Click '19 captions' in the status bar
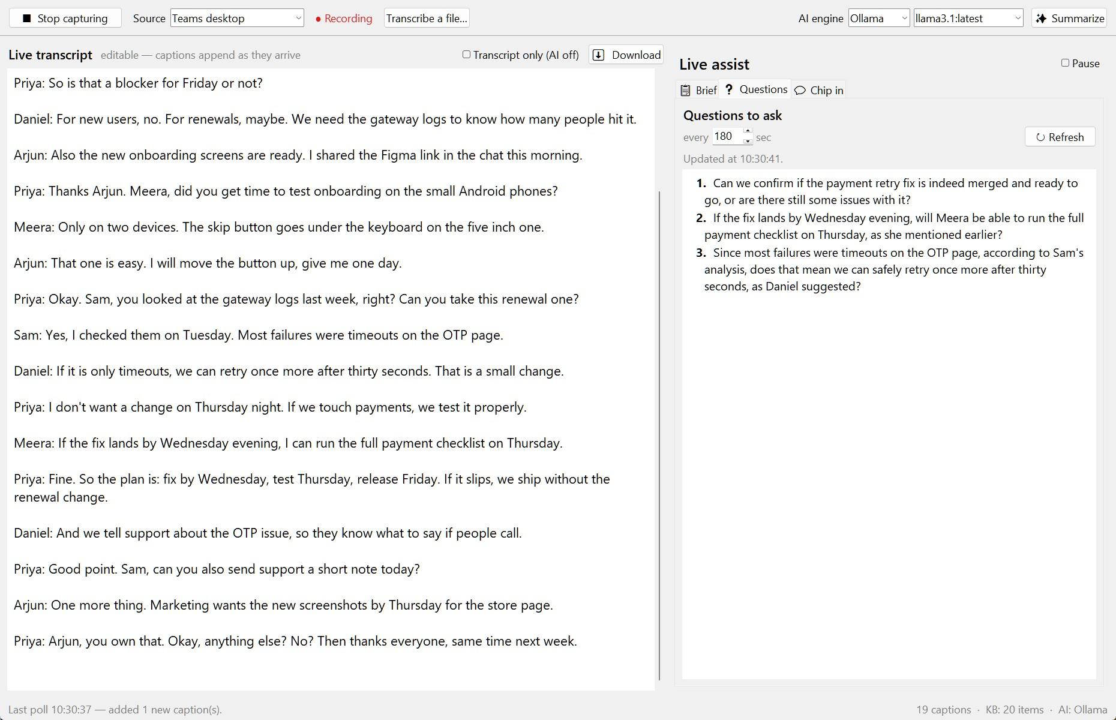 click(x=943, y=709)
